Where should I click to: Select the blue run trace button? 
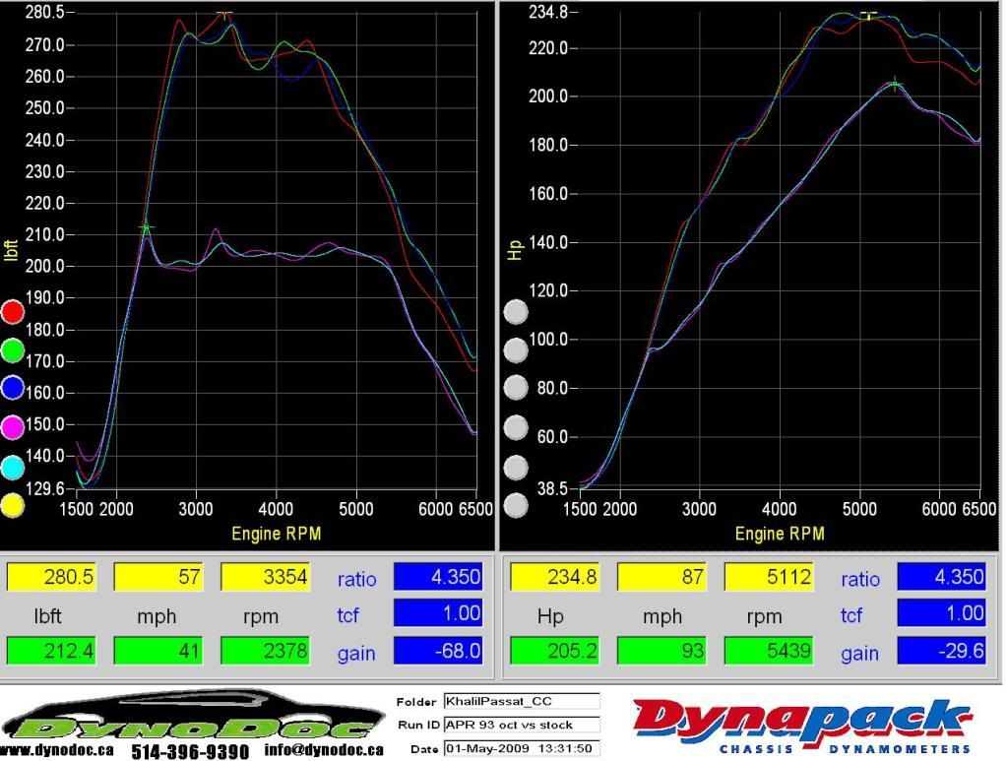click(x=12, y=389)
